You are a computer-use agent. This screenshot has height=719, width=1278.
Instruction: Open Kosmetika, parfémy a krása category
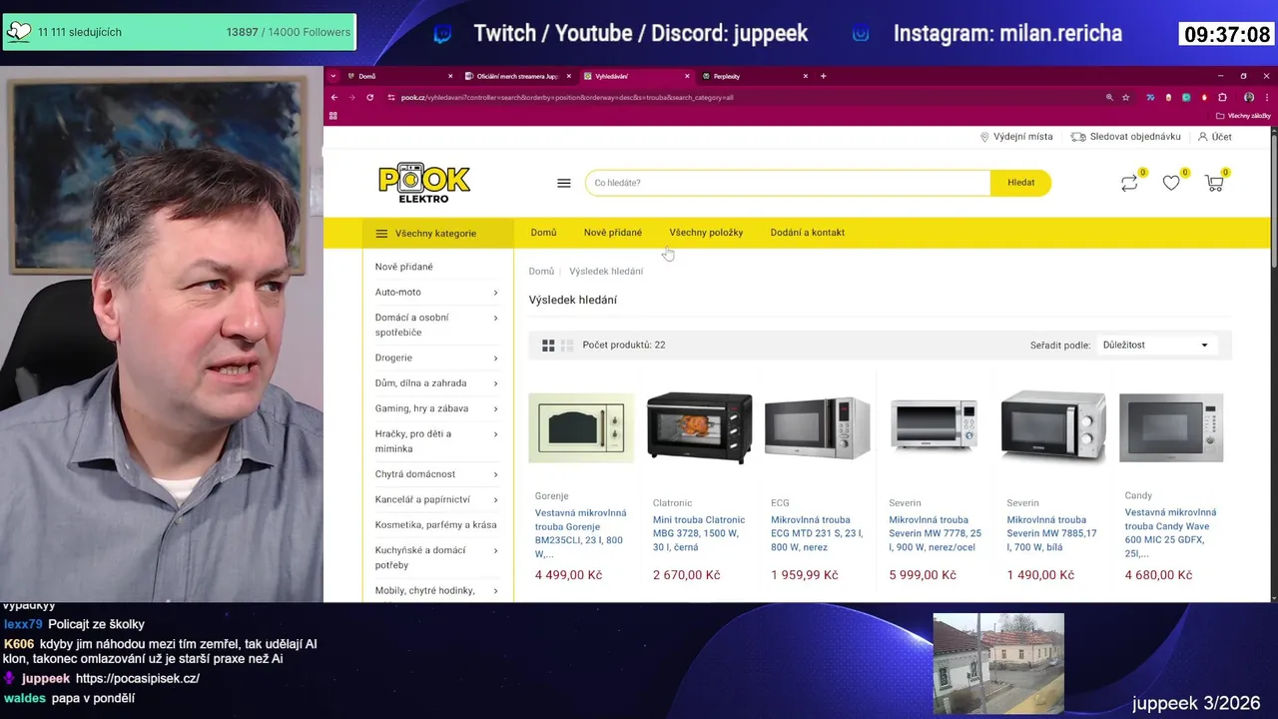click(x=435, y=525)
